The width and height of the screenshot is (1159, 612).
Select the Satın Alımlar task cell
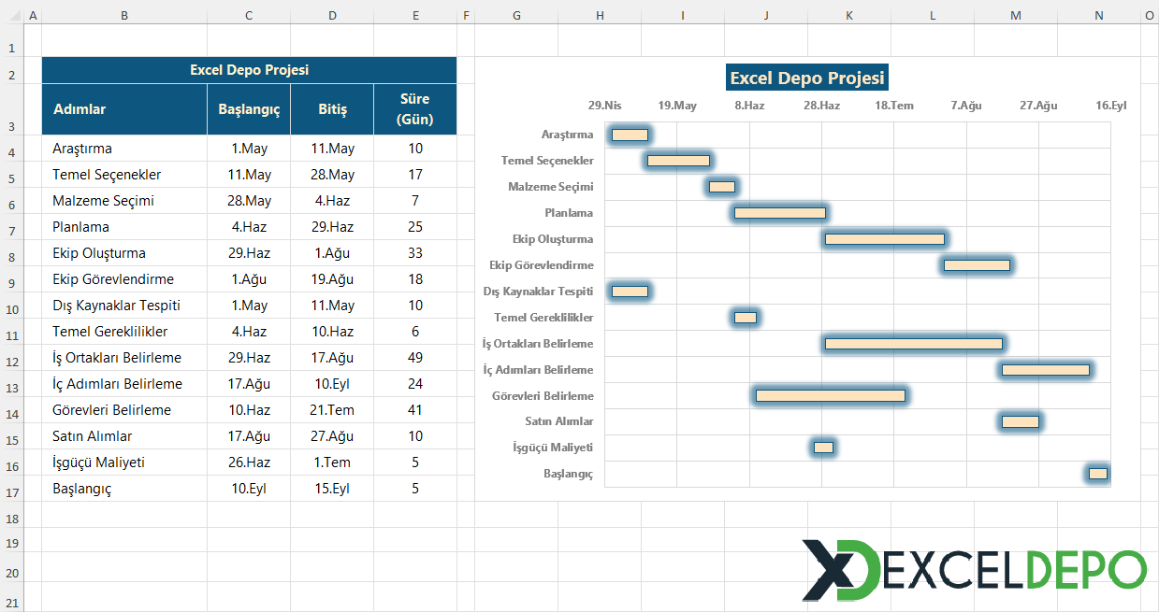[124, 436]
